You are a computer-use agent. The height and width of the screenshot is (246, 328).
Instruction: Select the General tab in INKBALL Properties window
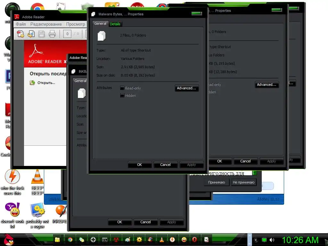pyautogui.click(x=80, y=81)
